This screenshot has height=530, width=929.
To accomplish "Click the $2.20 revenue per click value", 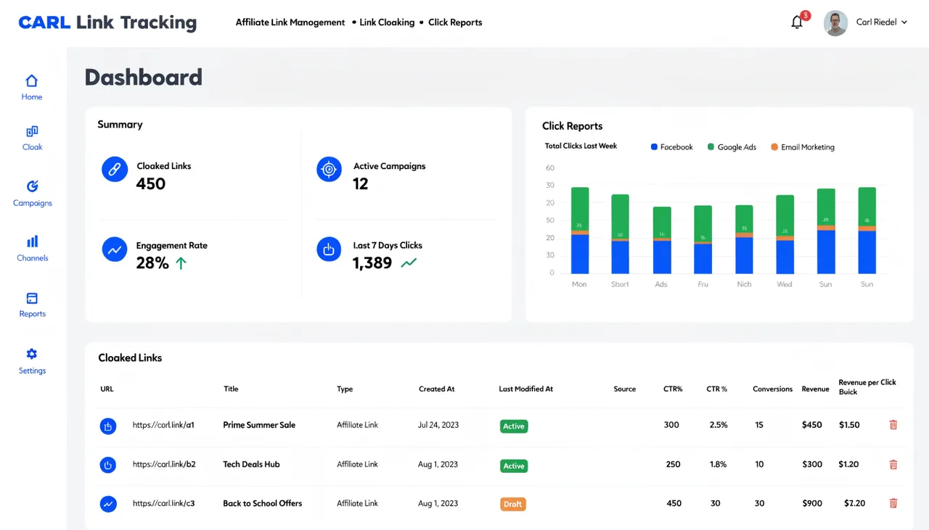I will [x=854, y=503].
